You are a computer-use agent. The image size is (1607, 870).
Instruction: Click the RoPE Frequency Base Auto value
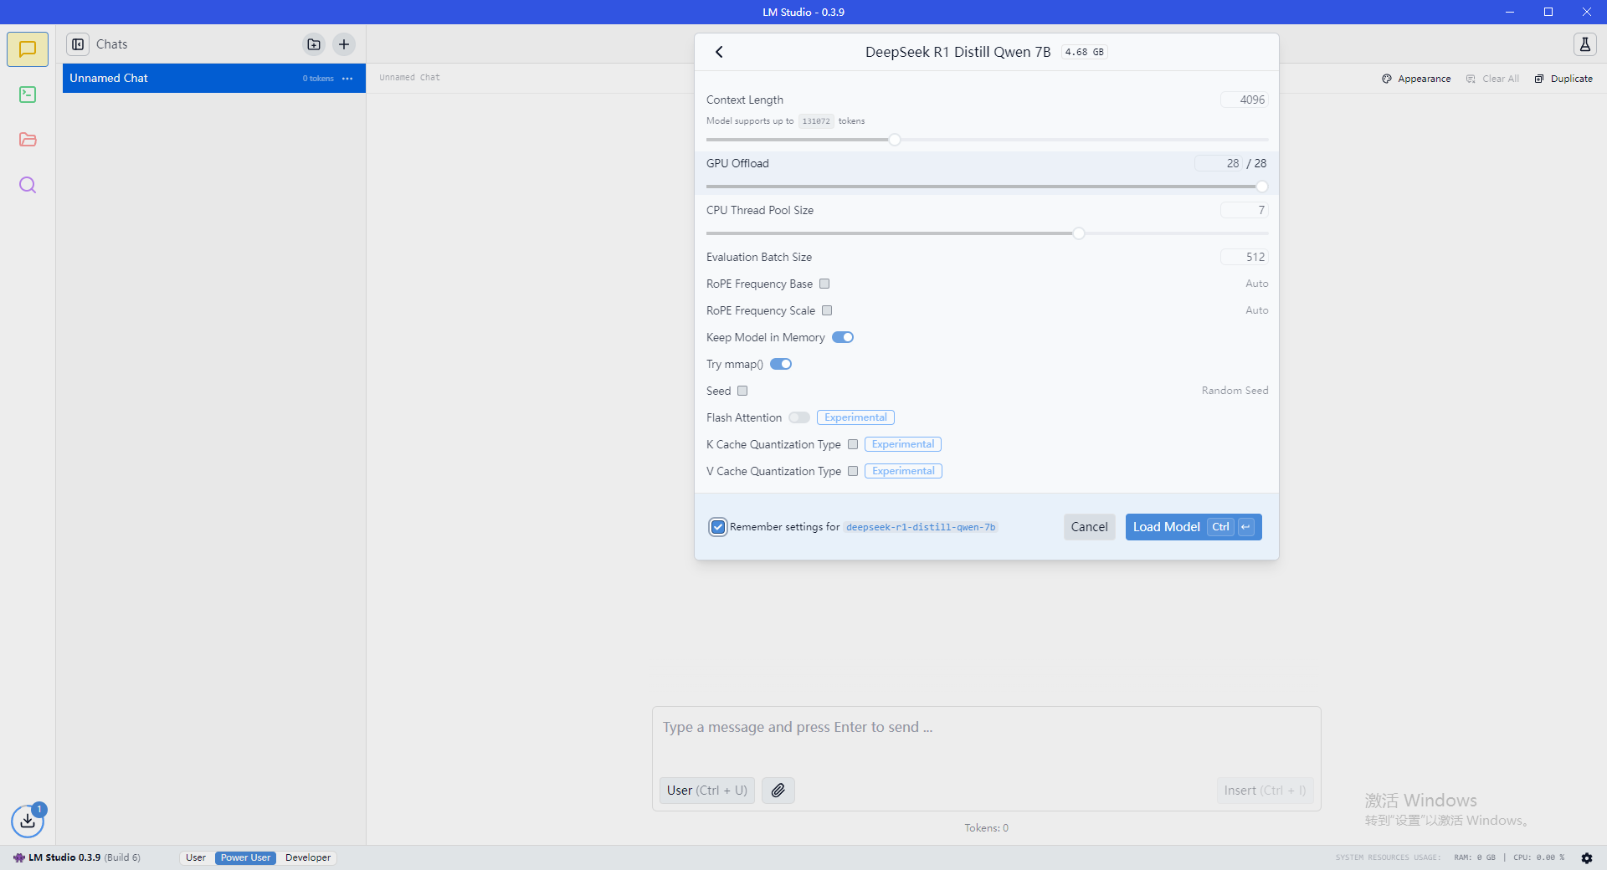[x=1256, y=284]
